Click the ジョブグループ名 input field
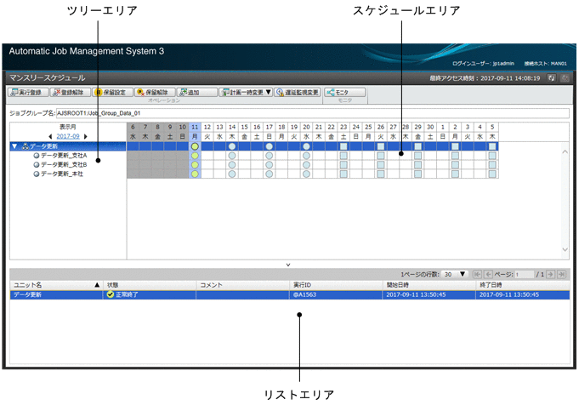 (x=312, y=113)
